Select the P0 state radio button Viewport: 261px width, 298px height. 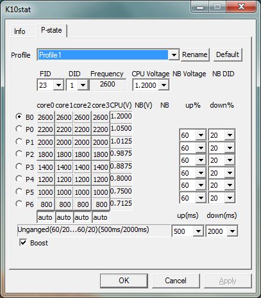coord(19,129)
